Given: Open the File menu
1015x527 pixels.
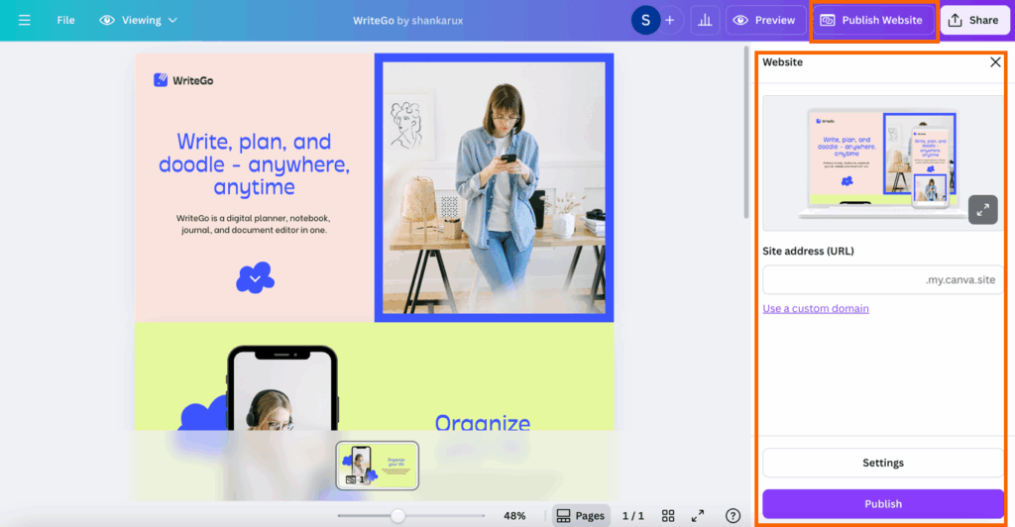Looking at the screenshot, I should [x=65, y=20].
